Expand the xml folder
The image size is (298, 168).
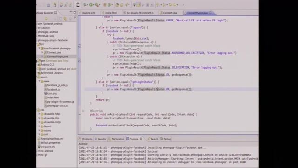point(39,134)
